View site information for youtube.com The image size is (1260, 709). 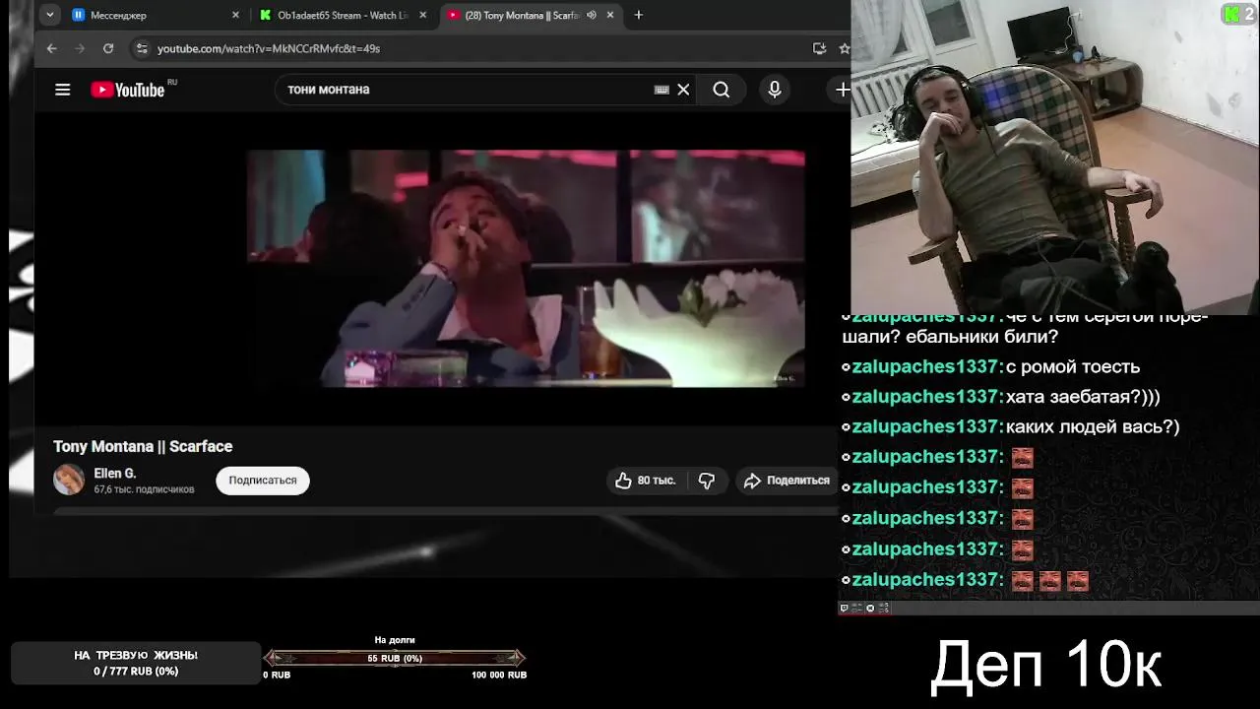(142, 48)
